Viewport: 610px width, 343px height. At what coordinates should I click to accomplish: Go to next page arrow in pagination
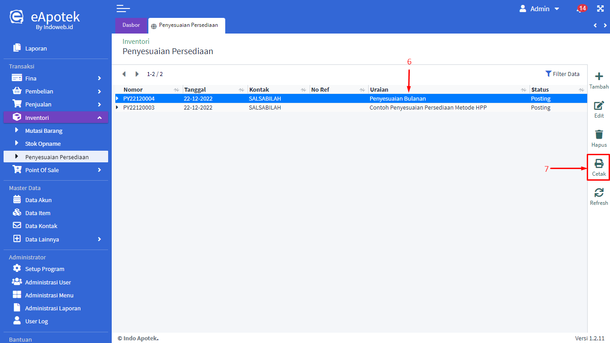[137, 74]
